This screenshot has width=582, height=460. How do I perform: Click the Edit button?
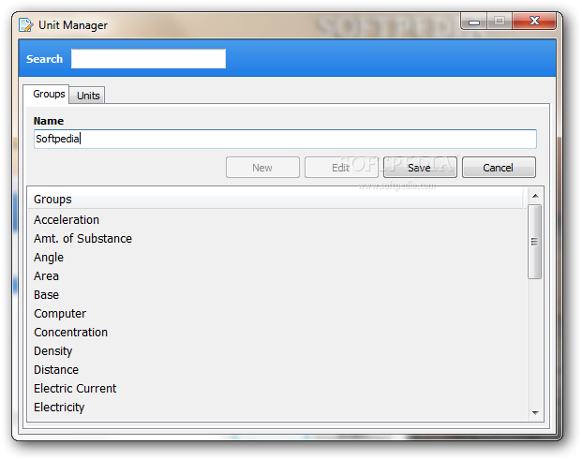[341, 168]
